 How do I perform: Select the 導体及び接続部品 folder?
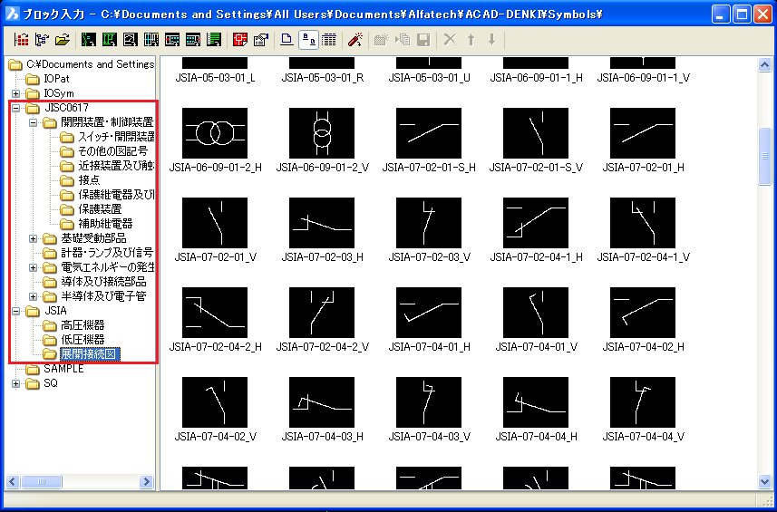[103, 282]
